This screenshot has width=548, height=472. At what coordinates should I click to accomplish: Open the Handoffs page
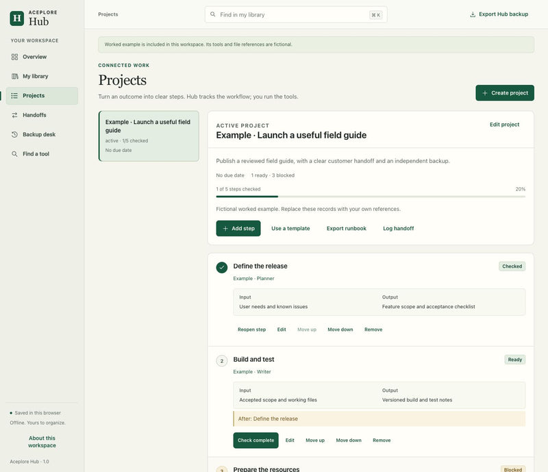42,115
